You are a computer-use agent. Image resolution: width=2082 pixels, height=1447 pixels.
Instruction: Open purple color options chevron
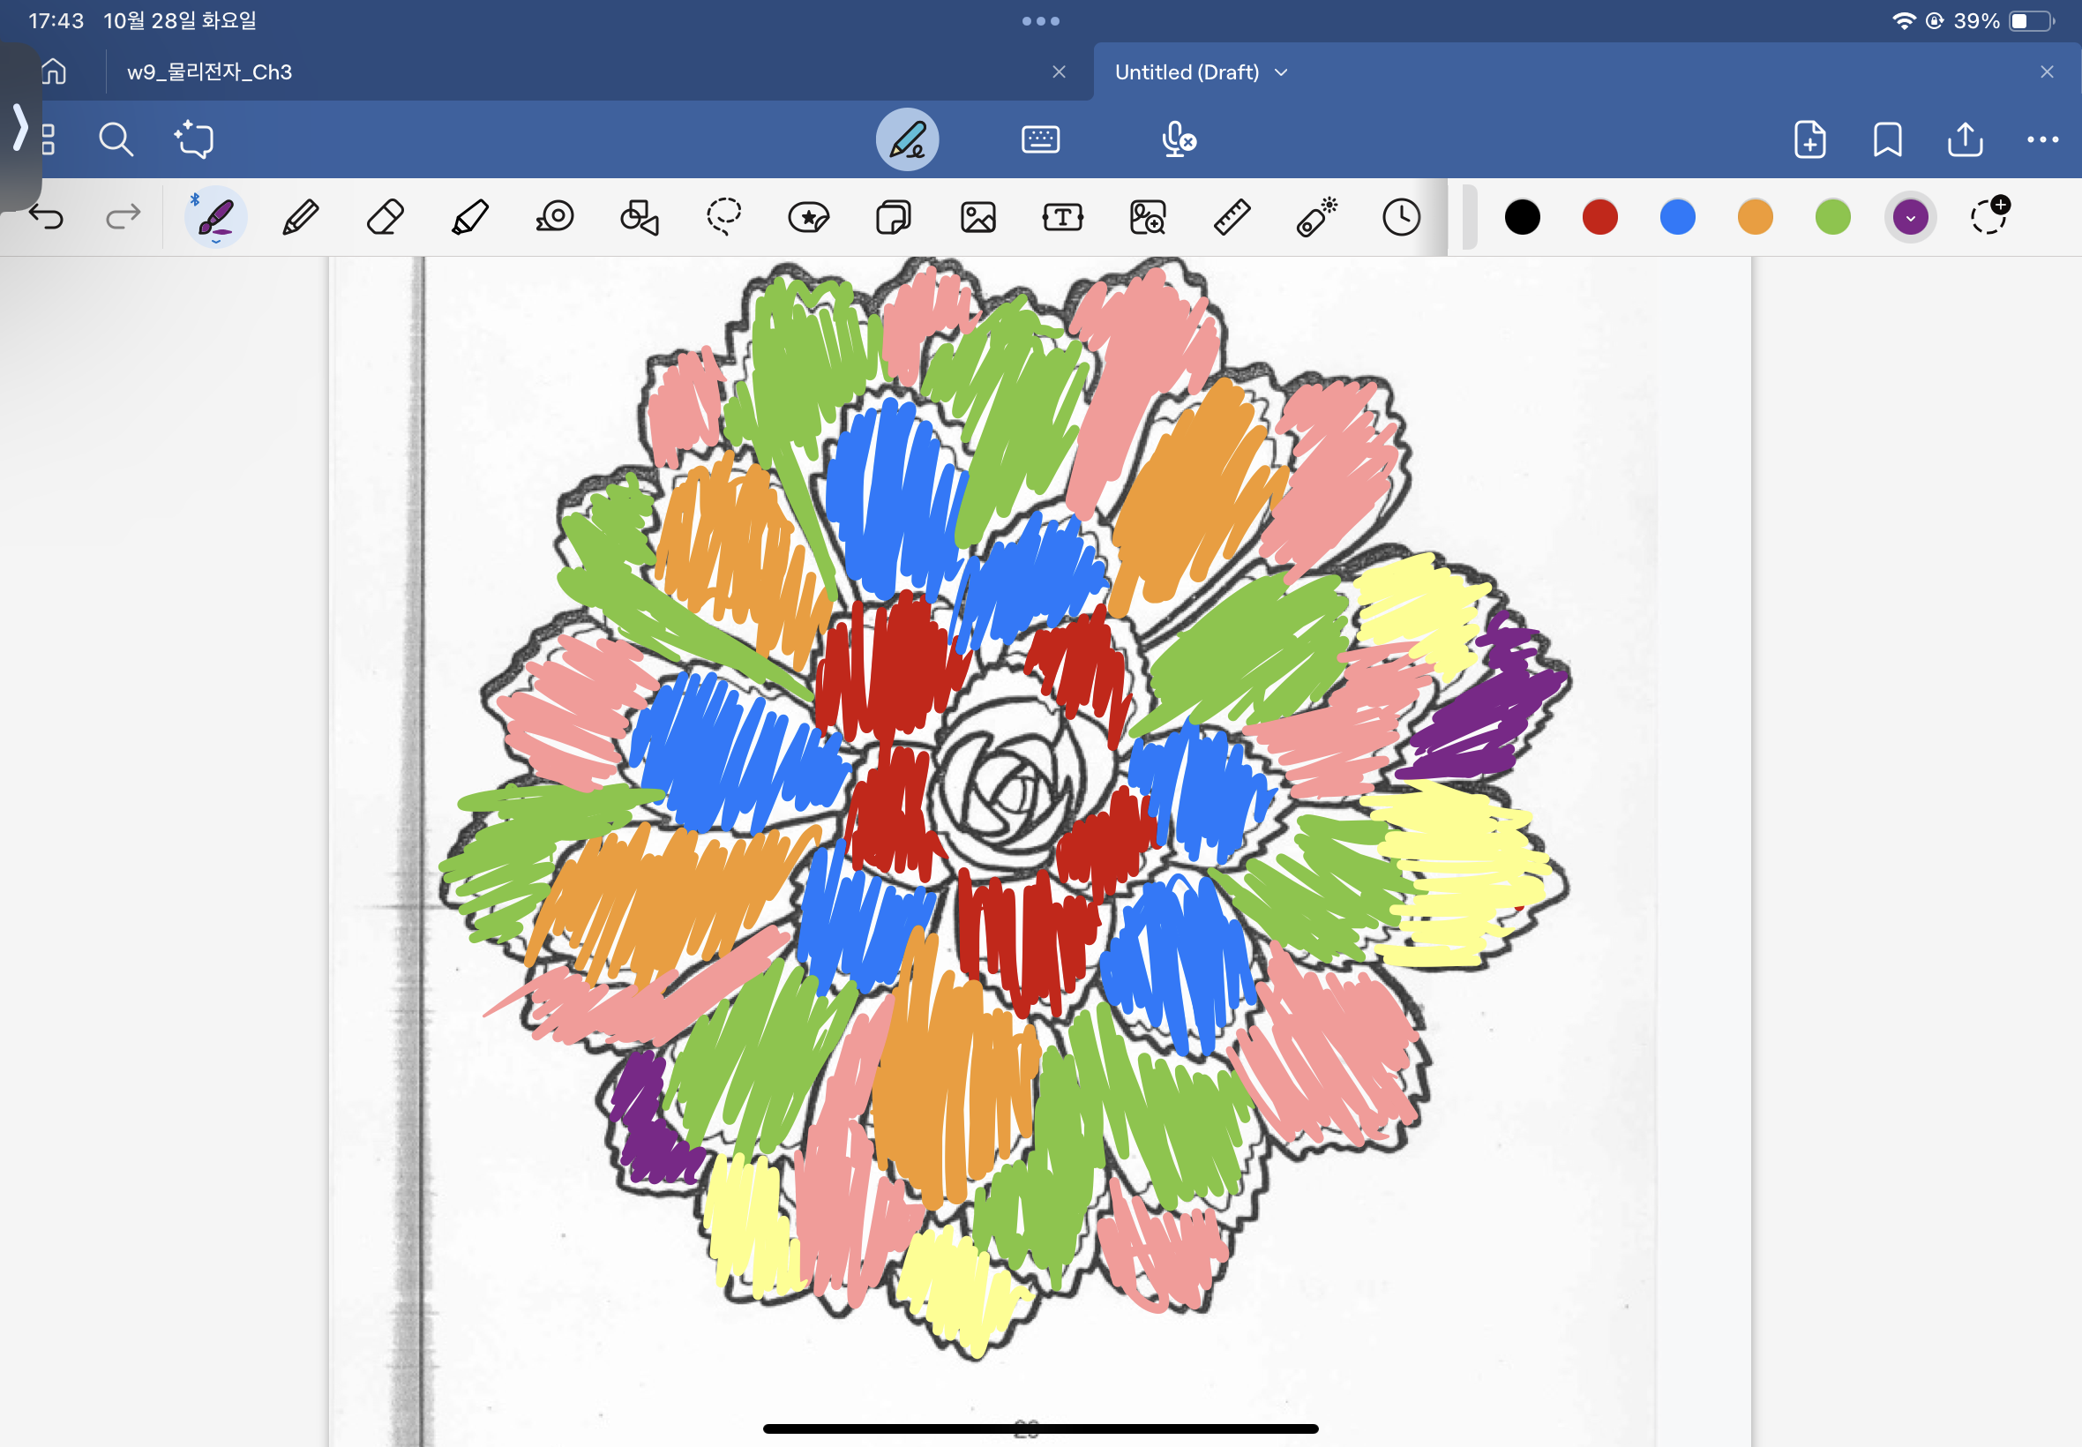click(1910, 218)
